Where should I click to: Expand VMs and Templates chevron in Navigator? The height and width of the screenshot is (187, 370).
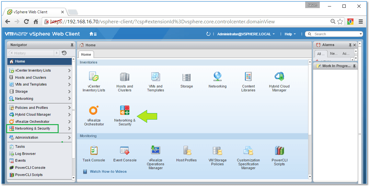coord(69,84)
